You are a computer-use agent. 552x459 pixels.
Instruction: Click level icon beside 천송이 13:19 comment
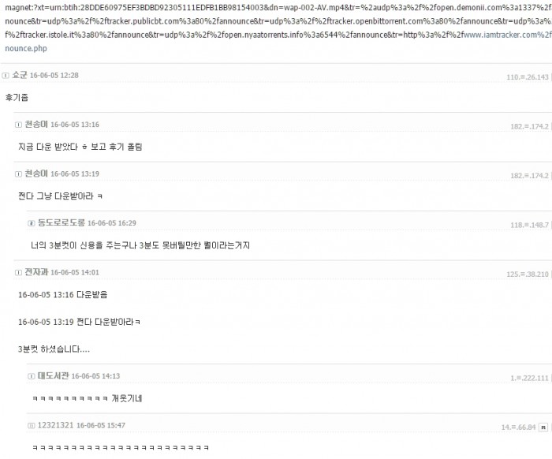coord(18,174)
